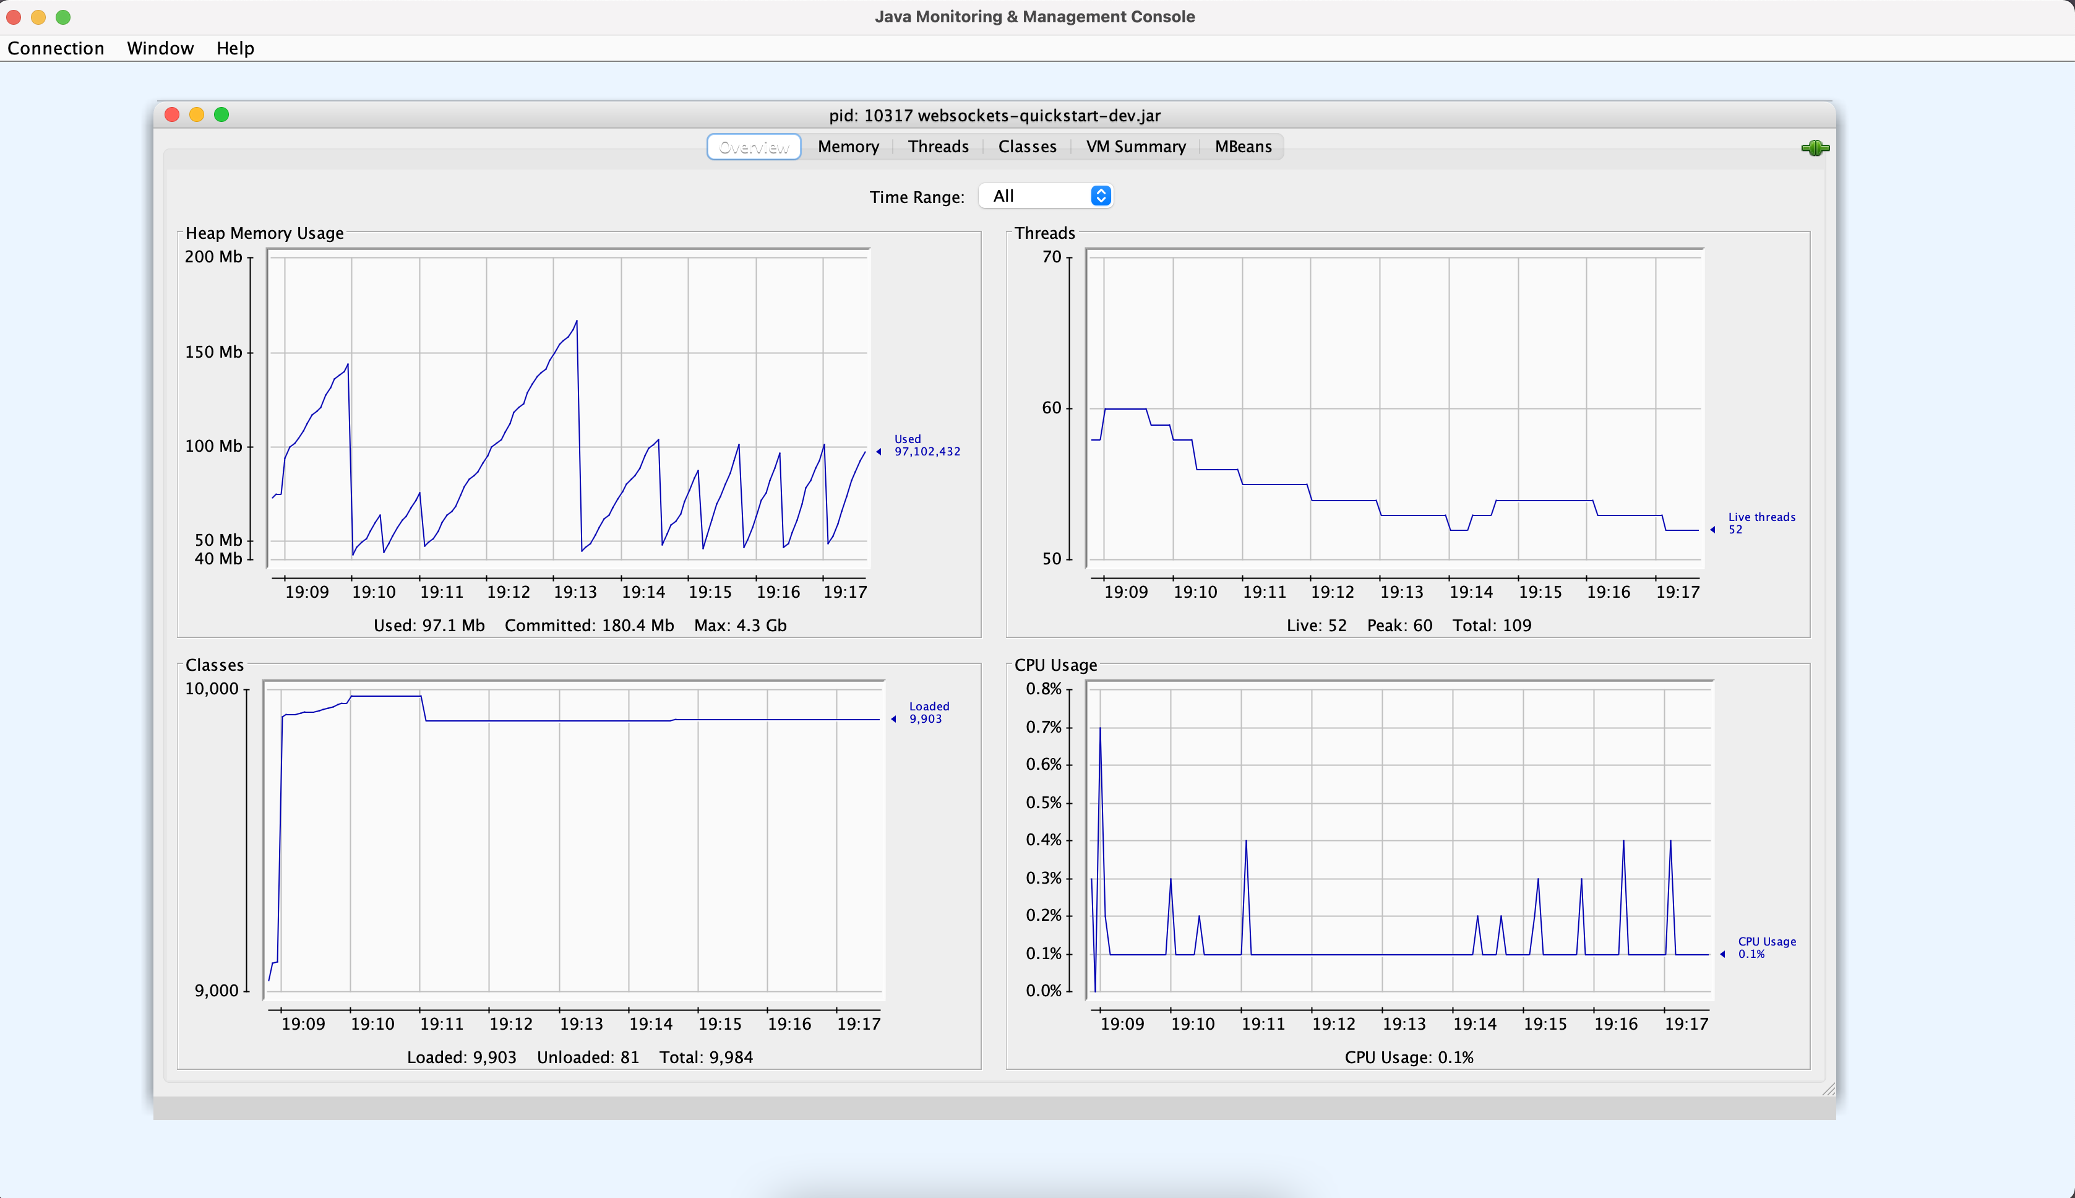Click the 'Live threads 52' legend label

1761,524
